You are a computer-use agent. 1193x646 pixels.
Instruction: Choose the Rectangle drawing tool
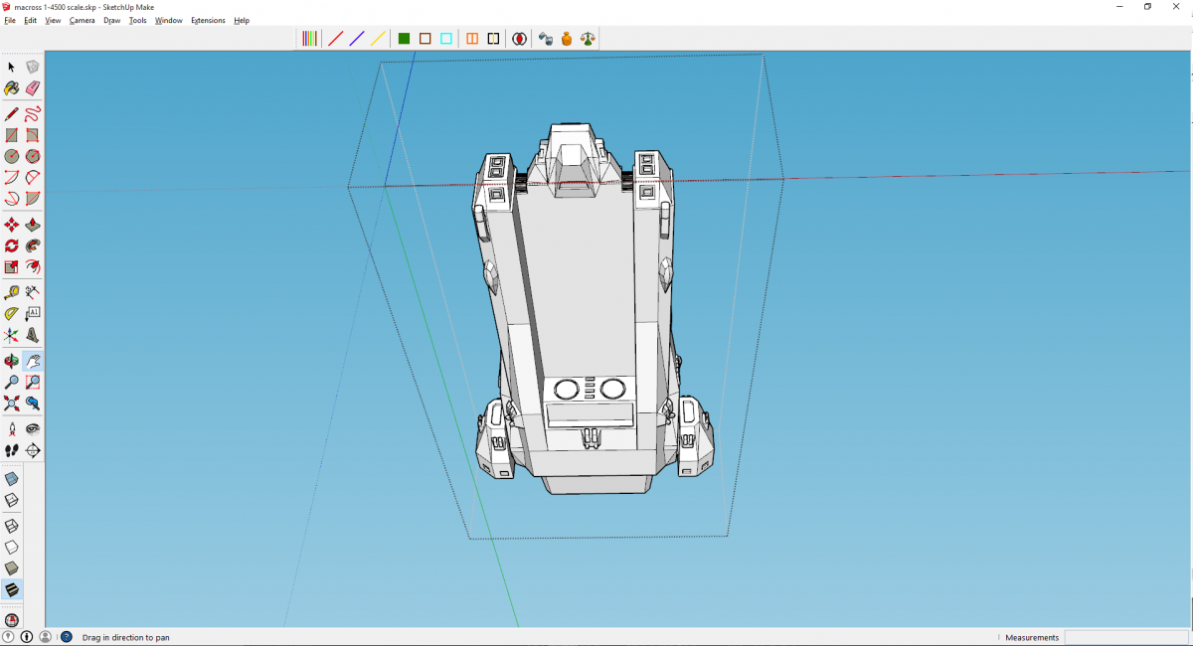[12, 135]
